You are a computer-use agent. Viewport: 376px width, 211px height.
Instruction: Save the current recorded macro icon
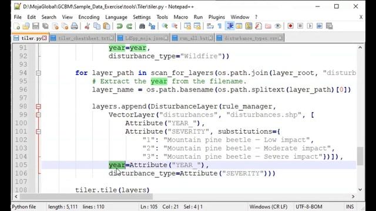point(330,26)
